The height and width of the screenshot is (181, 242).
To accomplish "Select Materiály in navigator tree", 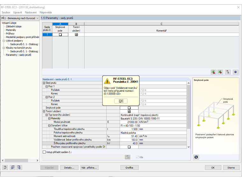I will pyautogui.click(x=11, y=30).
